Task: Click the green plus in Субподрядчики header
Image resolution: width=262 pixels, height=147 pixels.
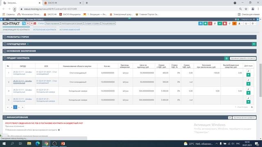Action: pos(254,44)
